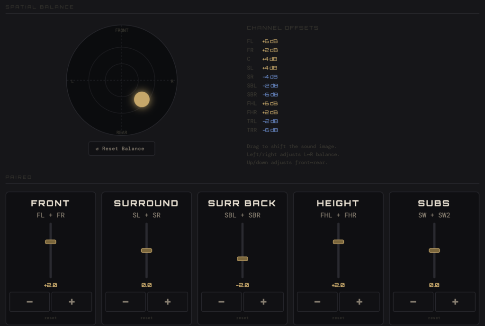Click reset under the SUBS pair
The image size is (485, 326).
coord(434,318)
